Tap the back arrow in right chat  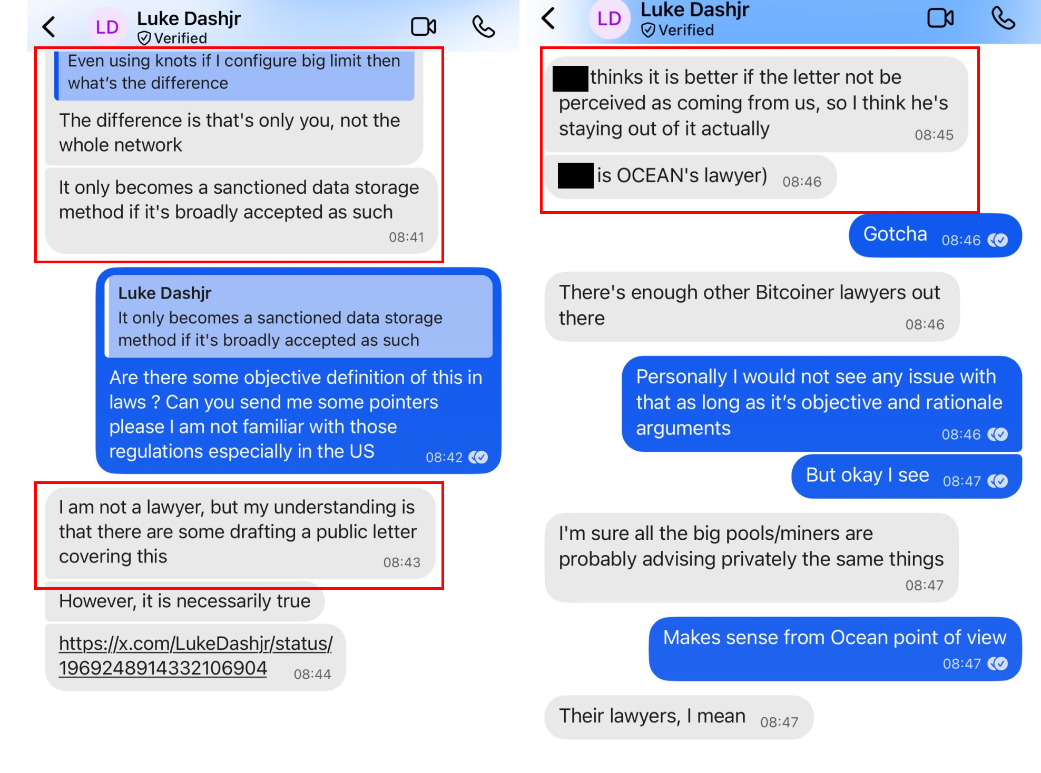pyautogui.click(x=548, y=18)
